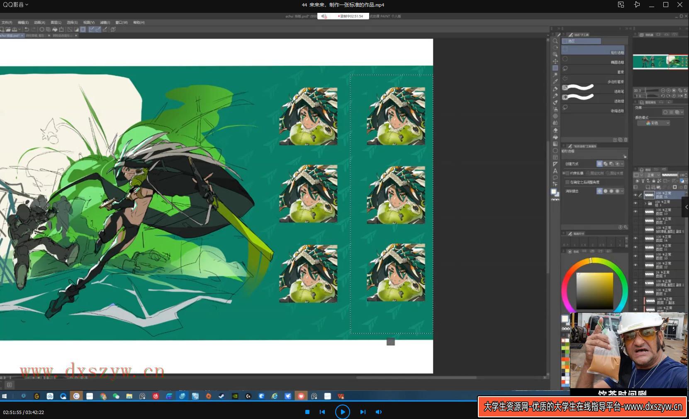Hide layer 图层 16 with eye icon

click(635, 195)
